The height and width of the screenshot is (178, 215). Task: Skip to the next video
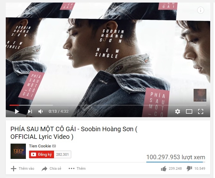[x=30, y=111]
